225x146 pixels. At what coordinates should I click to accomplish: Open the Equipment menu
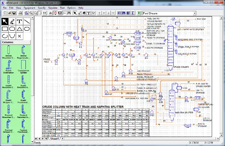point(29,8)
